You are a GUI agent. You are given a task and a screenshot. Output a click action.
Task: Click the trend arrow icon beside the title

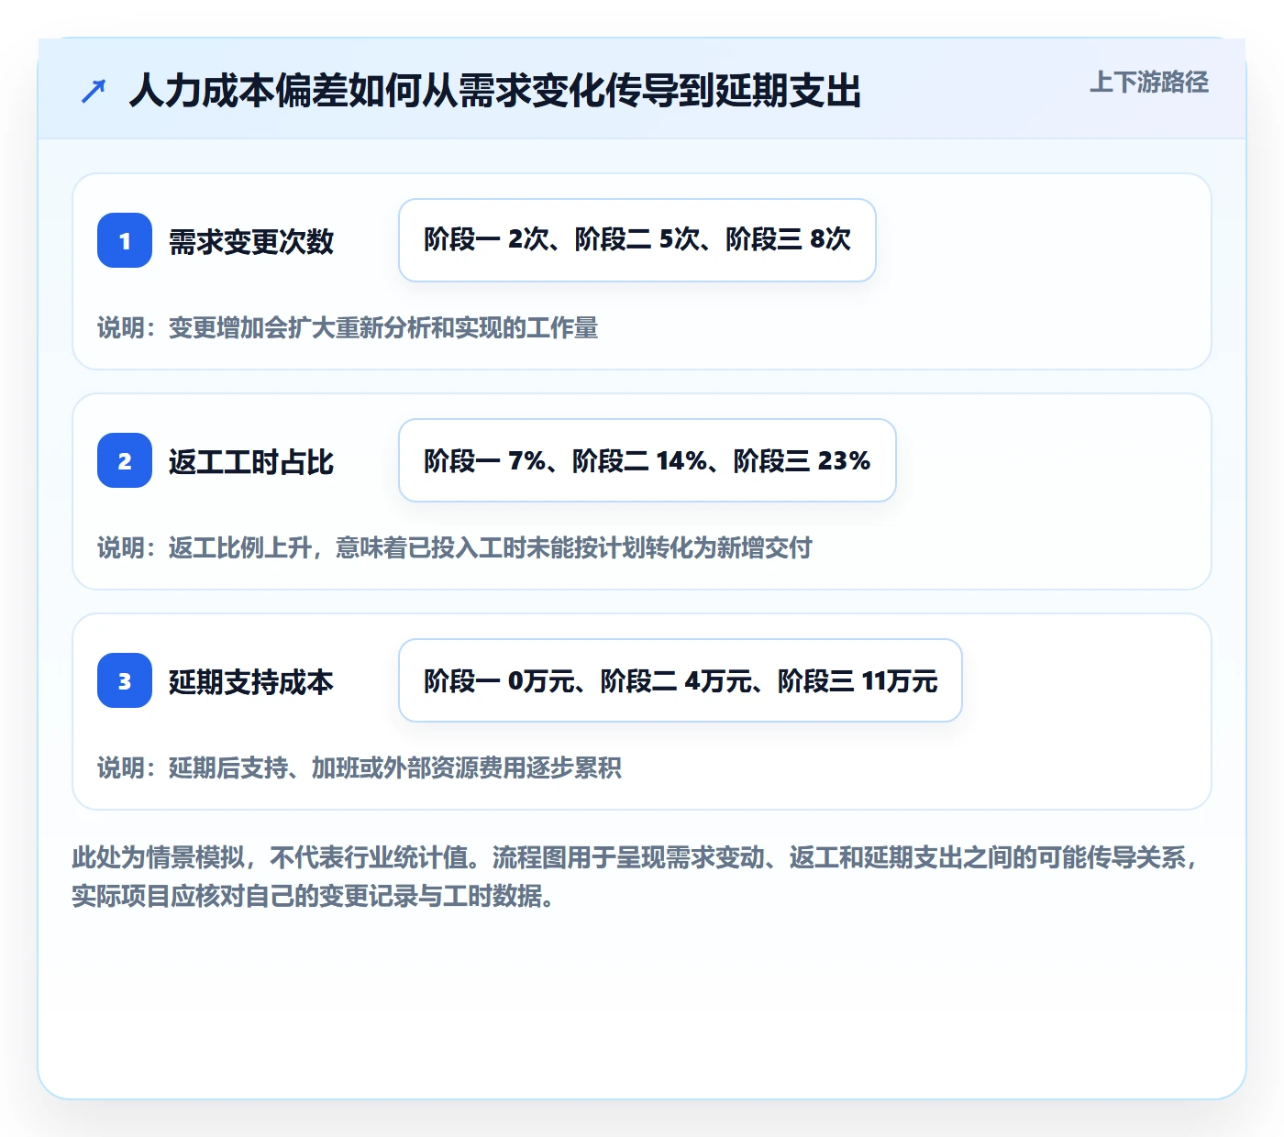point(93,91)
